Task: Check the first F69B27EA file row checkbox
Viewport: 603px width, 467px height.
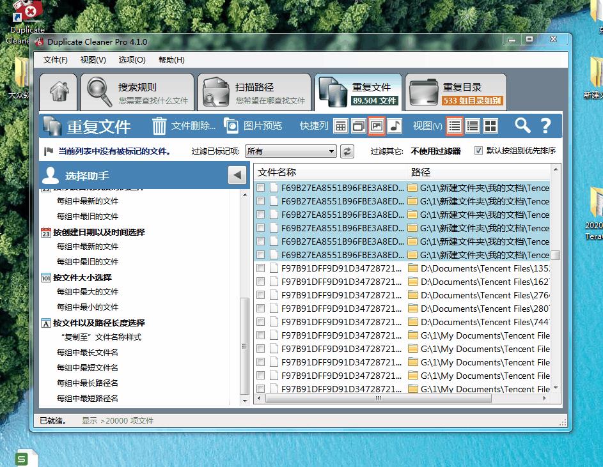Action: click(261, 188)
